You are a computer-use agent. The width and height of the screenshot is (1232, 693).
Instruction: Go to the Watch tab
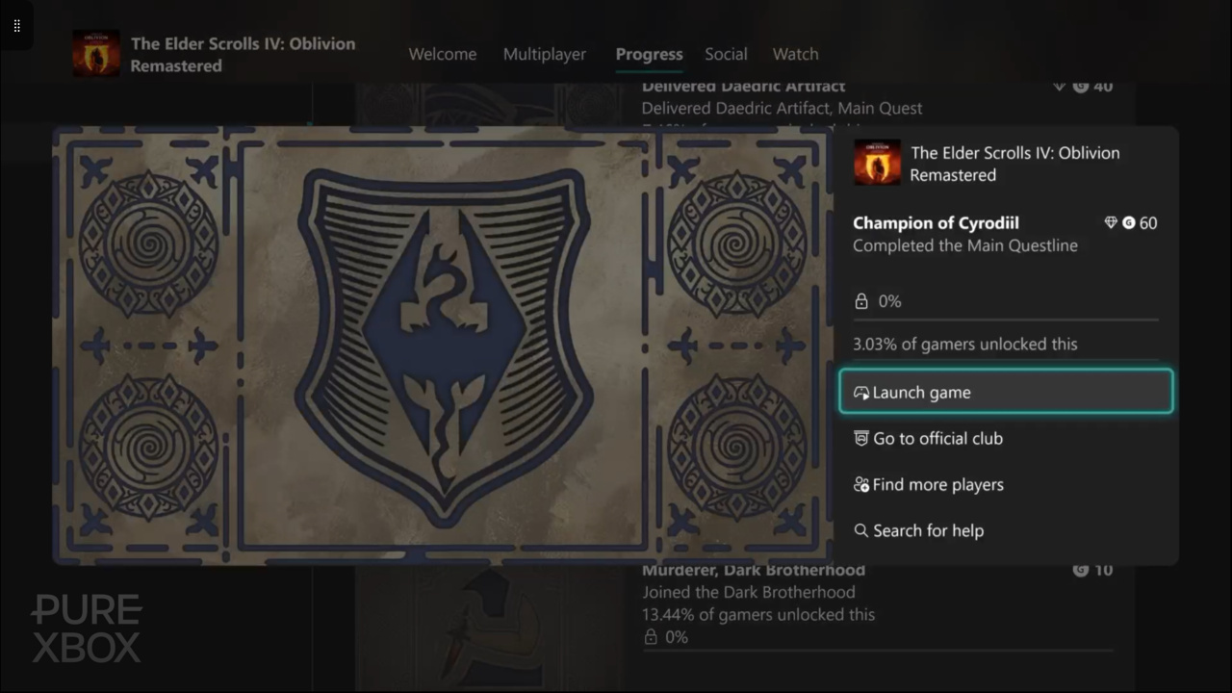[x=796, y=54]
